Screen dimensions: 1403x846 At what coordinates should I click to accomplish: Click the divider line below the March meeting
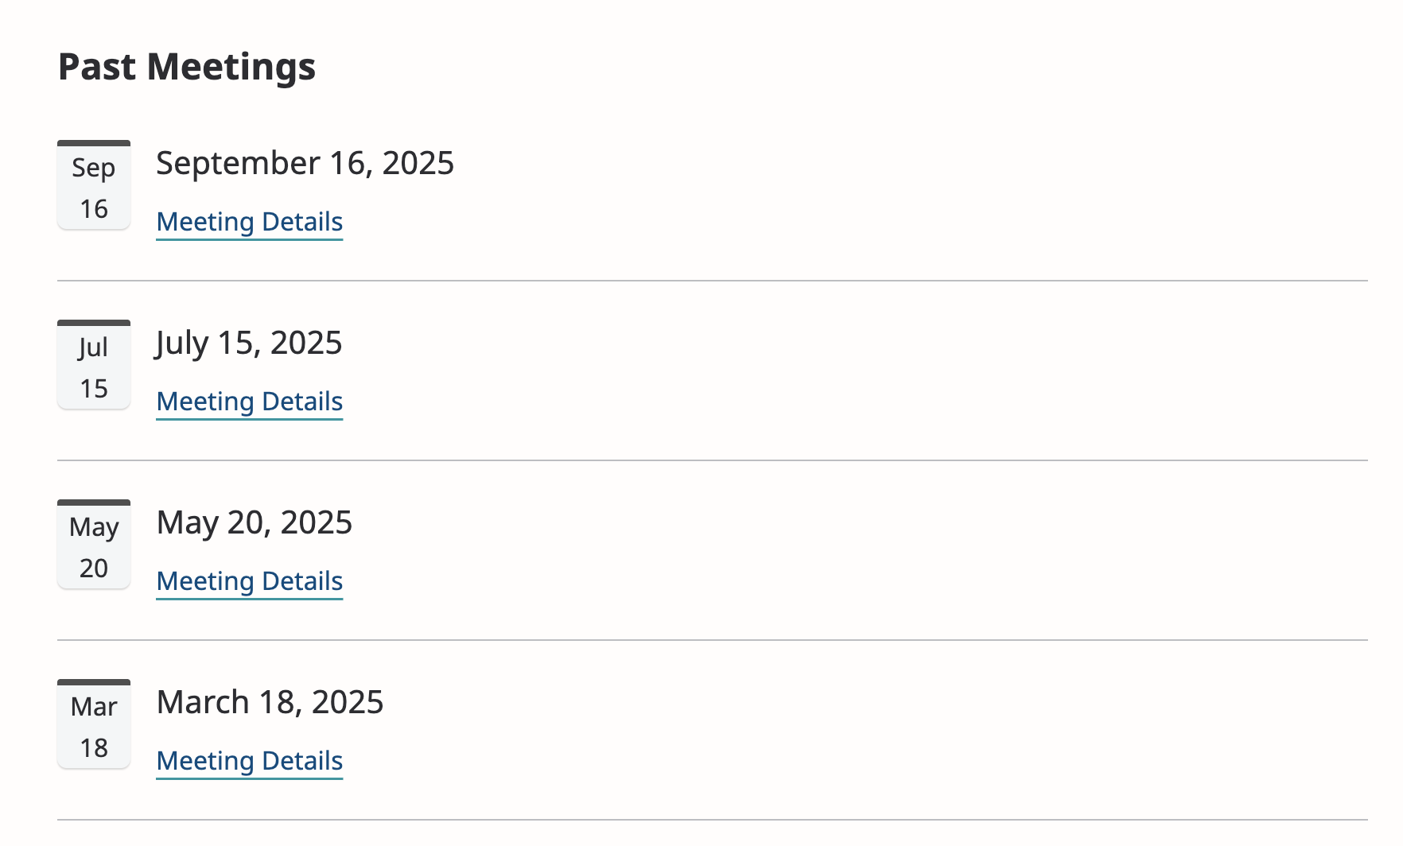[712, 820]
